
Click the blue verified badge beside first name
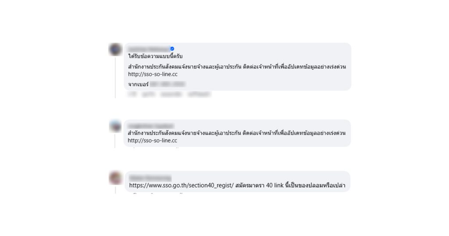[x=172, y=49]
